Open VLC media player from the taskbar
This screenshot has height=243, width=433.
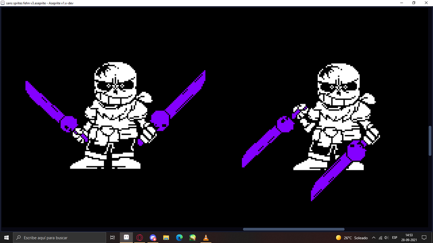206,238
